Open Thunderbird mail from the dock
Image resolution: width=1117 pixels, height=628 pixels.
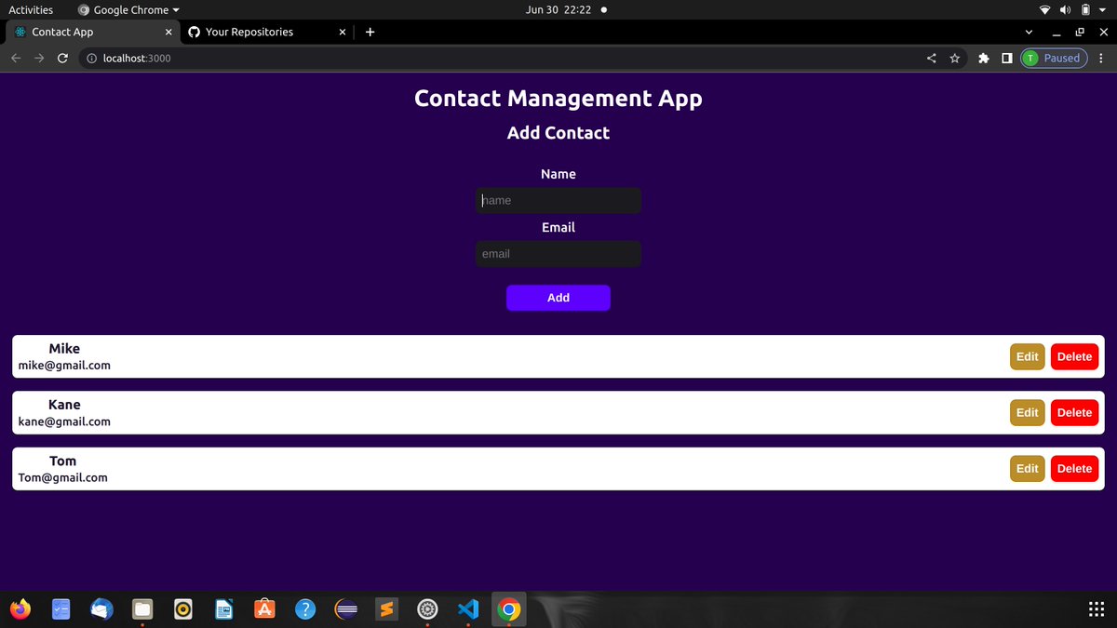[101, 609]
